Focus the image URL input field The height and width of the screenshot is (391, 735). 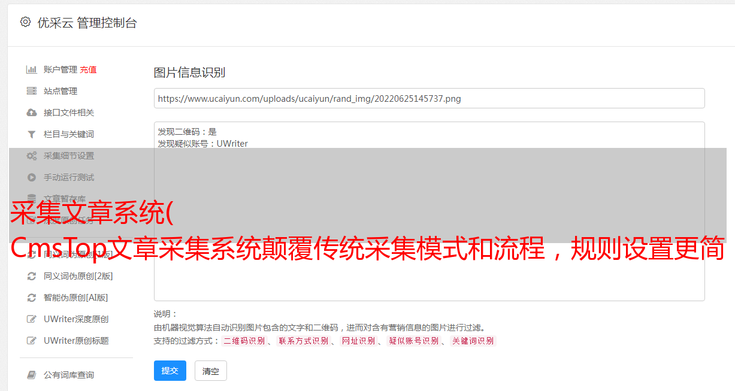click(x=429, y=98)
